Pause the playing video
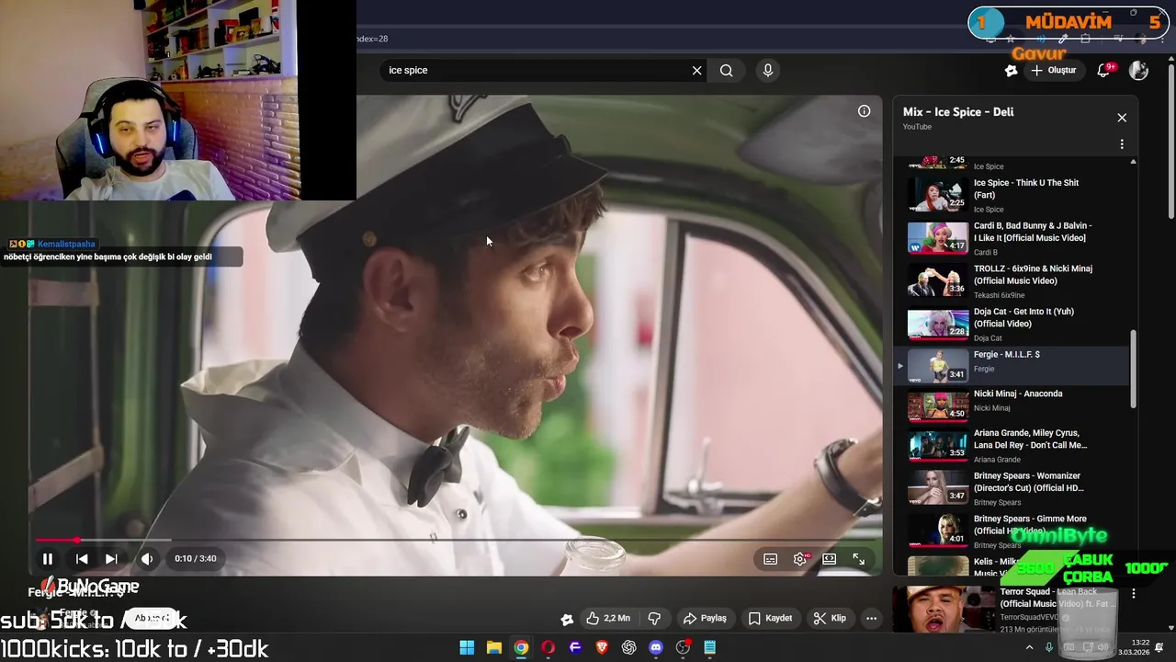This screenshot has height=662, width=1176. pyautogui.click(x=48, y=558)
